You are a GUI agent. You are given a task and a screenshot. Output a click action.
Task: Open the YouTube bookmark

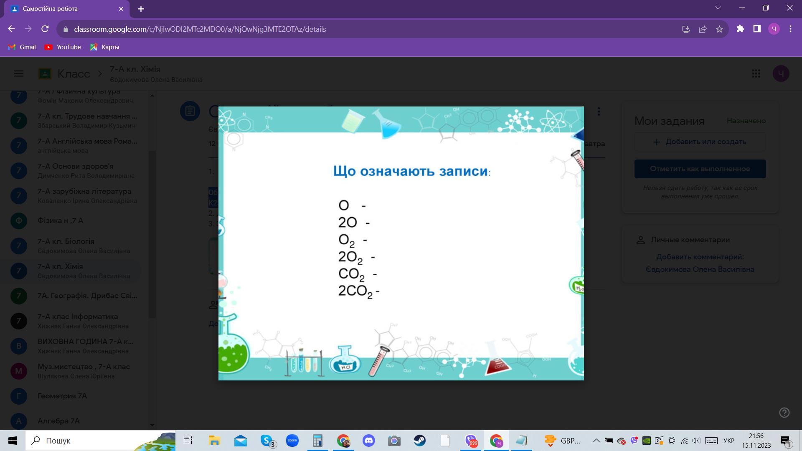pyautogui.click(x=63, y=47)
